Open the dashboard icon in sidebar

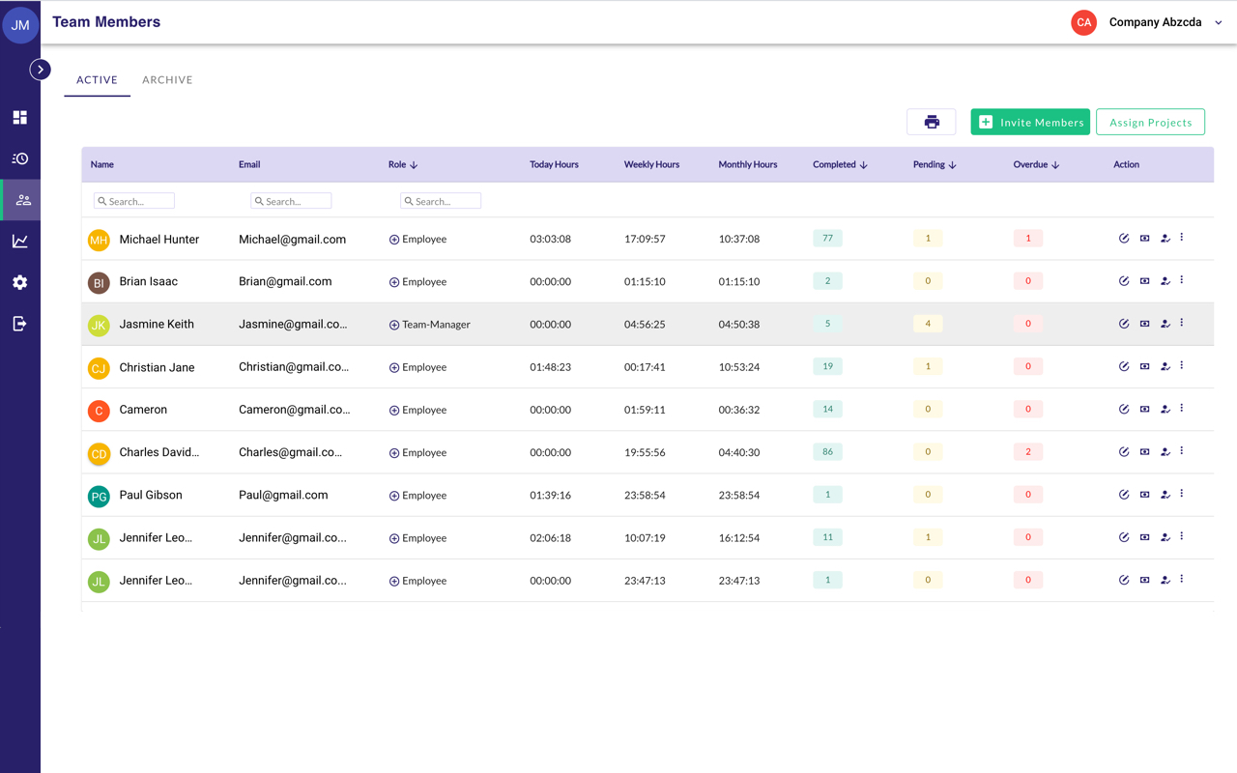pyautogui.click(x=19, y=118)
